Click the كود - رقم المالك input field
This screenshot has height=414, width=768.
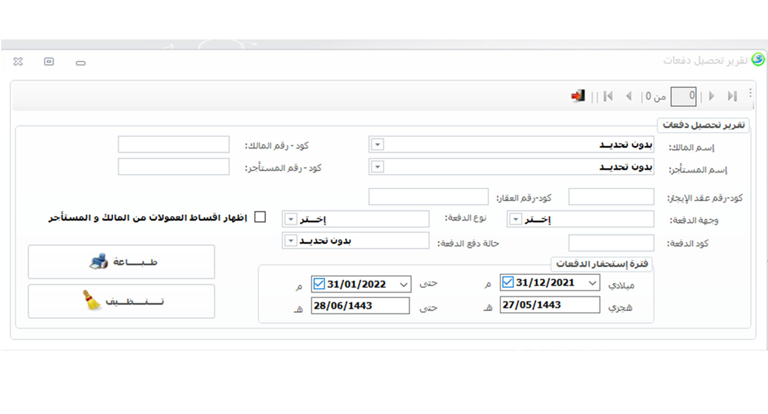click(x=174, y=145)
